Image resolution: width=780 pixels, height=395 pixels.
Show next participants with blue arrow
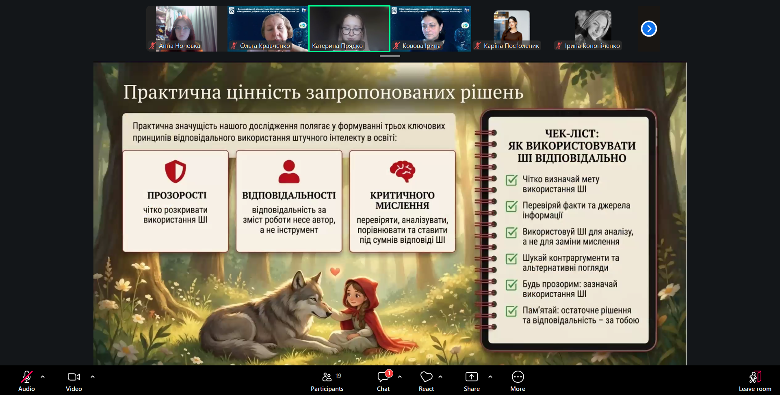[649, 28]
